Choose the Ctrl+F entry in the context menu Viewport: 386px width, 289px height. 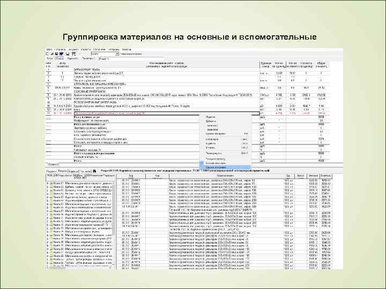coord(225,153)
